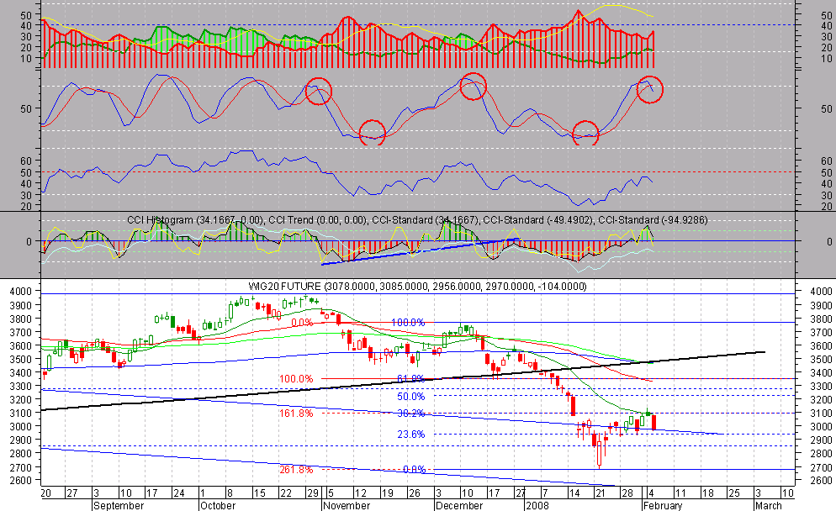The height and width of the screenshot is (511, 836).
Task: Click 3000 on the right price axis
Action: [x=821, y=426]
